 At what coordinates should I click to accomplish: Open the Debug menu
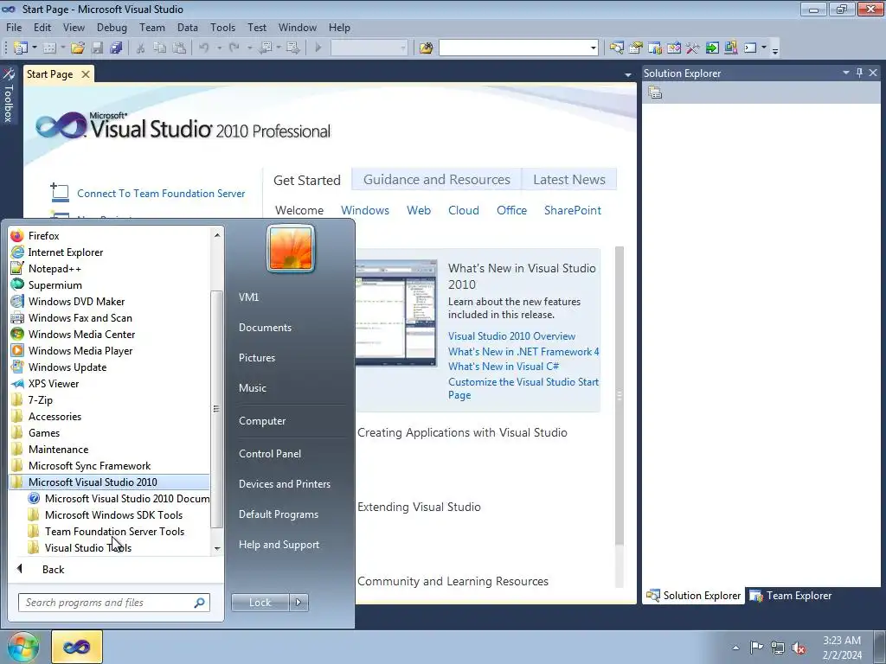tap(112, 27)
